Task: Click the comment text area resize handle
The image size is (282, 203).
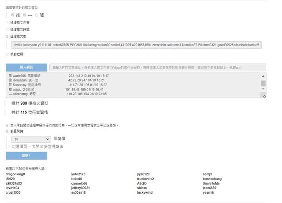Action: 264,96
